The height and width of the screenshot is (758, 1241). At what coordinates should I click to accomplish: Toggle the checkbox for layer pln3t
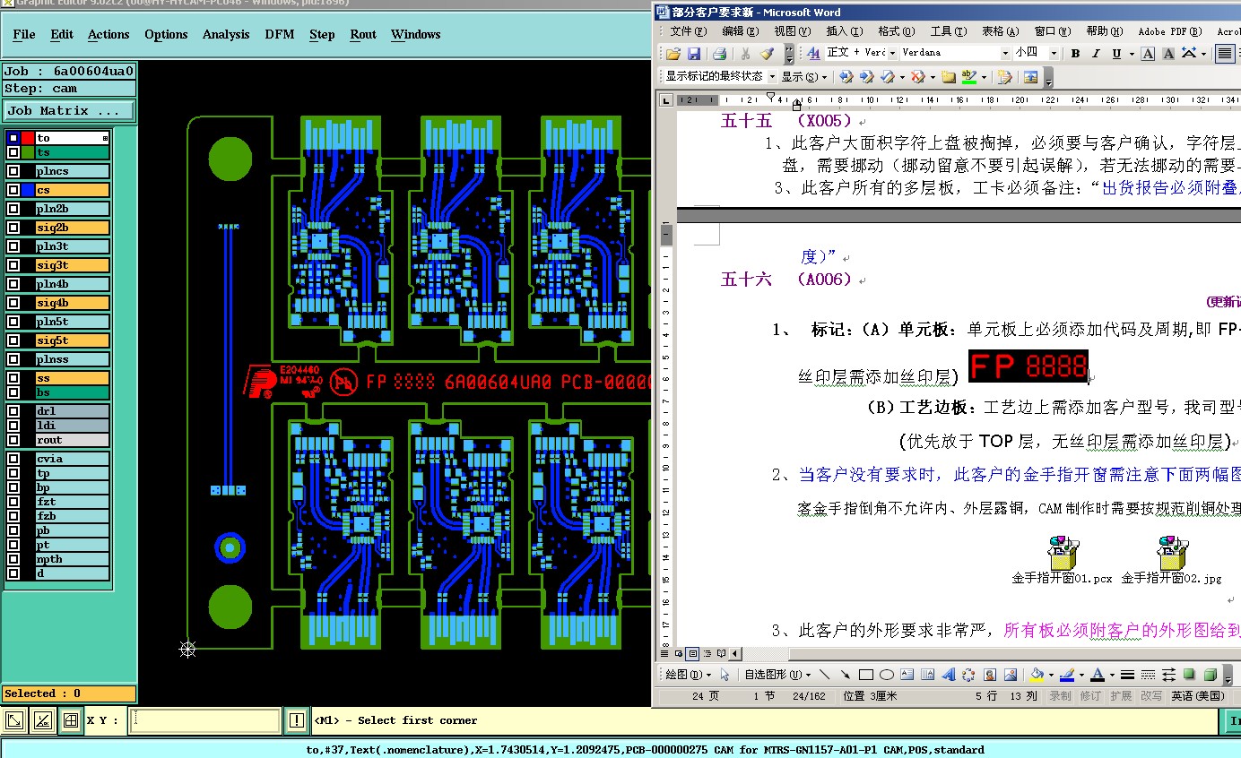click(13, 246)
